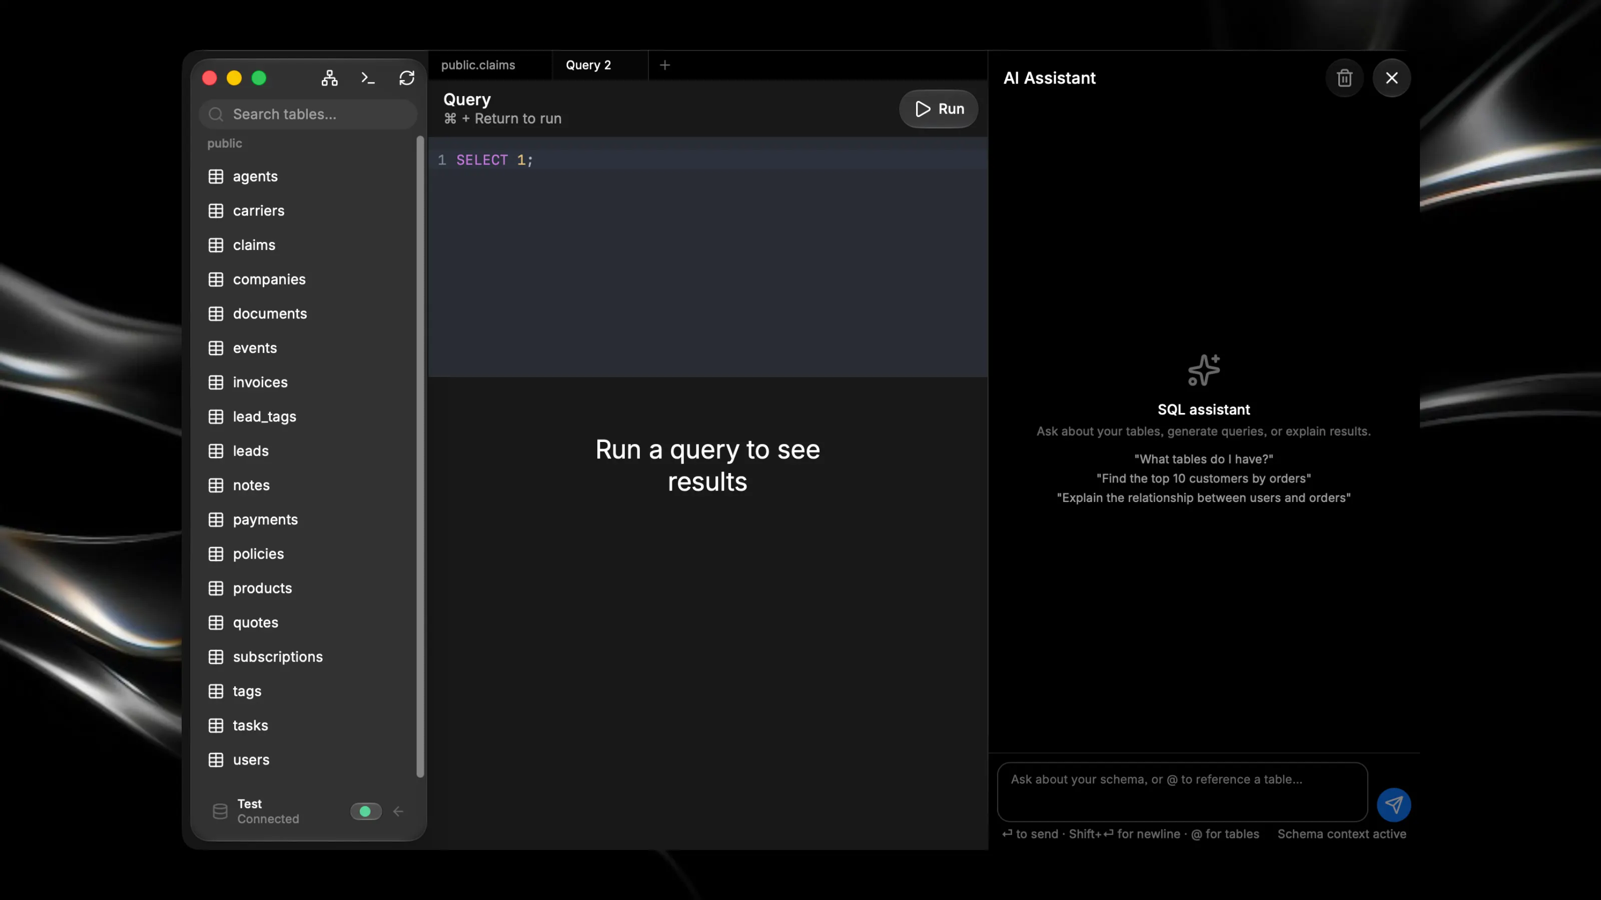This screenshot has height=900, width=1601.
Task: Click the yellow minimize window button
Action: 234,77
